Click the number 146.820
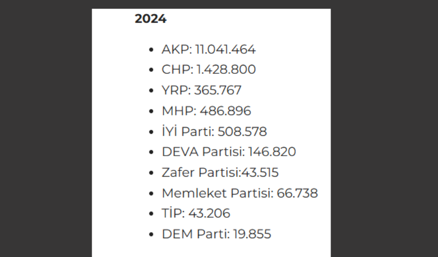 pos(272,152)
